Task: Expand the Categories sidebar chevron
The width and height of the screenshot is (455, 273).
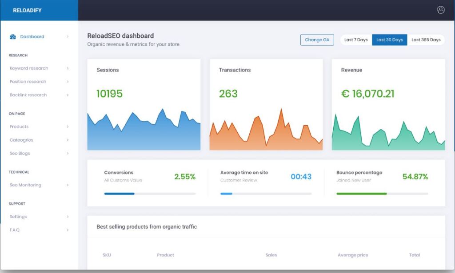Action: coord(68,140)
